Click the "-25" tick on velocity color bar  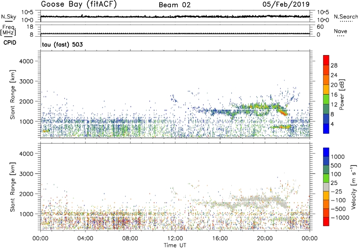pos(337,191)
